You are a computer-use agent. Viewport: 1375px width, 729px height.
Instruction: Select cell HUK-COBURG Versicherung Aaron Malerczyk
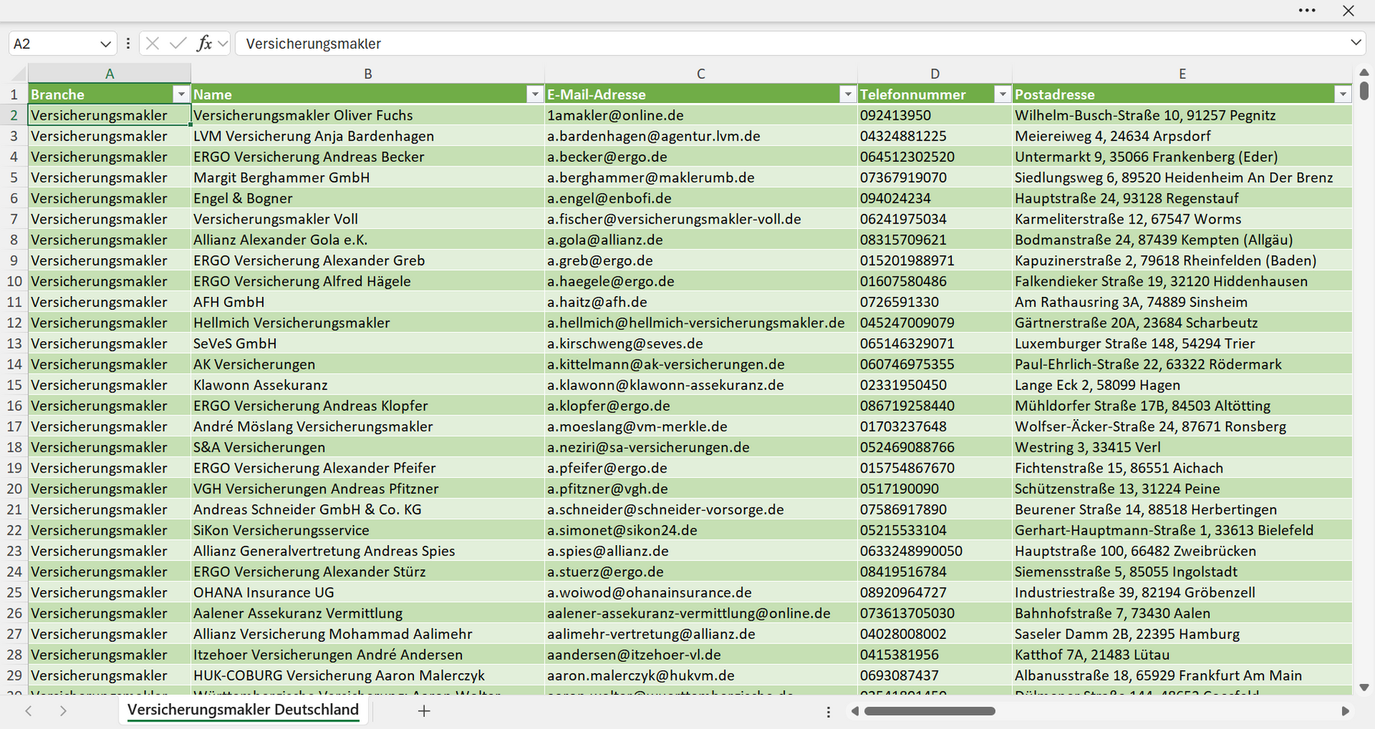click(367, 675)
